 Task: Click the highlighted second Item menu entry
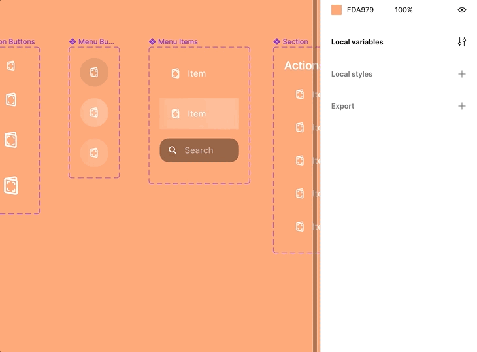click(x=199, y=114)
